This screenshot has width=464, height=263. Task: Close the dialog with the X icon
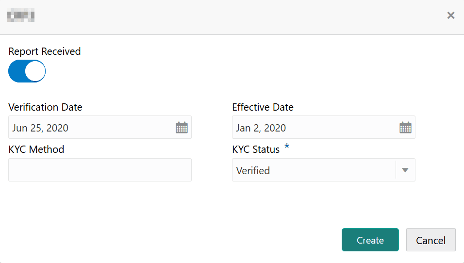[x=451, y=16]
